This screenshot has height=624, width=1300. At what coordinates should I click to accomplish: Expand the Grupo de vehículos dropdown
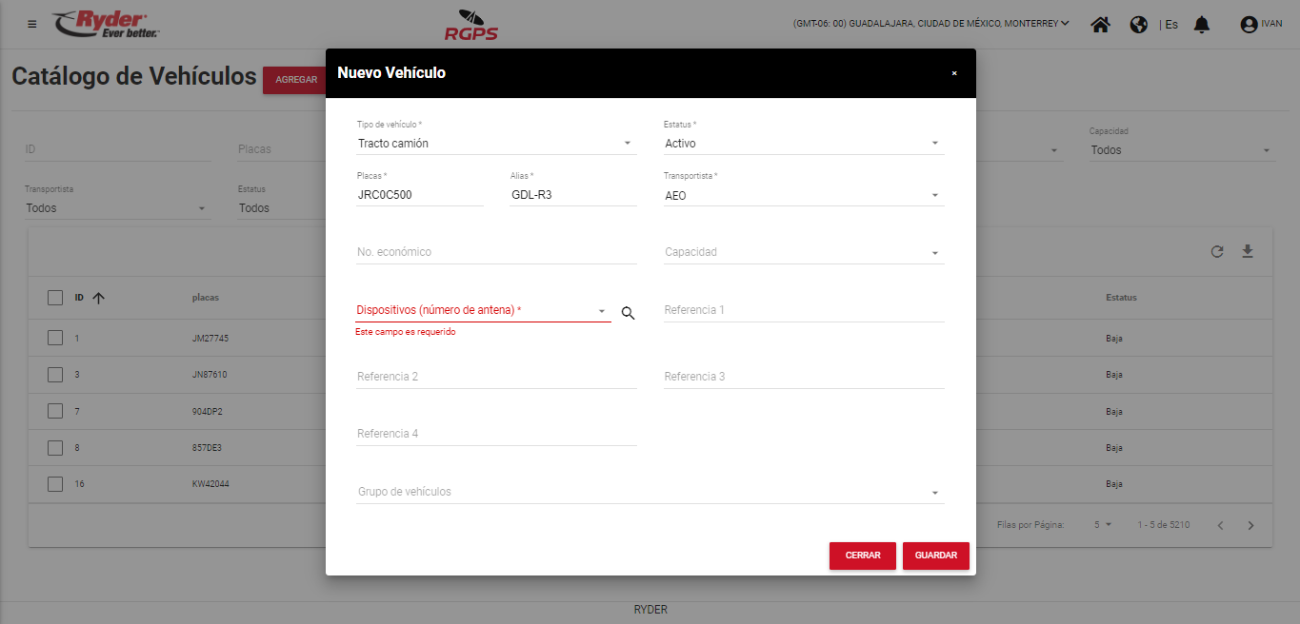(x=650, y=492)
